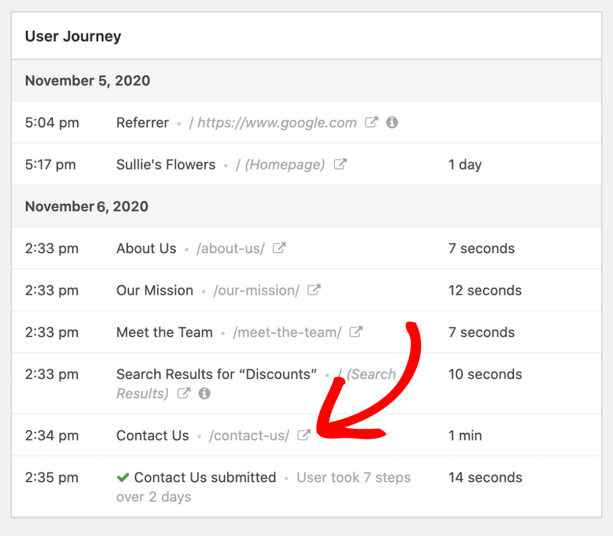Click the /contact-us/ page path
This screenshot has width=613, height=536.
(249, 436)
